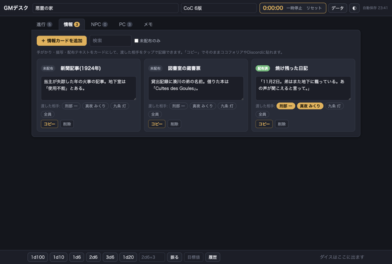Click the 情報カードを追加 button
392x264 pixels.
pos(62,41)
